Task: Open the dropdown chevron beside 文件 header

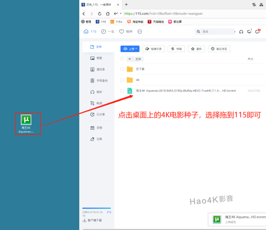Action: [x=129, y=59]
